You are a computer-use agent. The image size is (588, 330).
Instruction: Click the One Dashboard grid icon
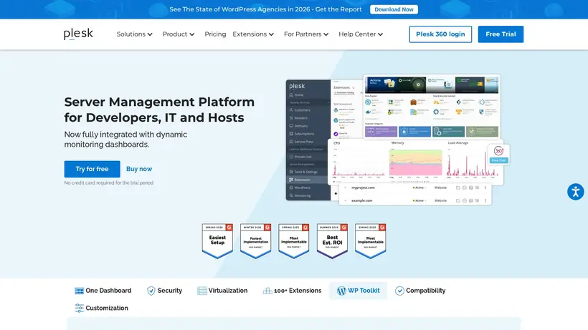(x=79, y=291)
